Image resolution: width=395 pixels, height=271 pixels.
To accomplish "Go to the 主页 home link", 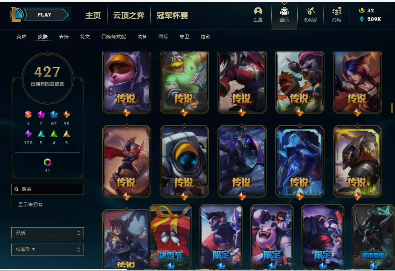I will coord(93,16).
